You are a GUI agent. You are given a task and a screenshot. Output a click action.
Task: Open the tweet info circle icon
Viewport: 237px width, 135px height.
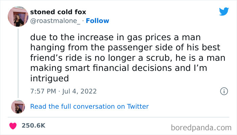pyautogui.click(x=223, y=91)
